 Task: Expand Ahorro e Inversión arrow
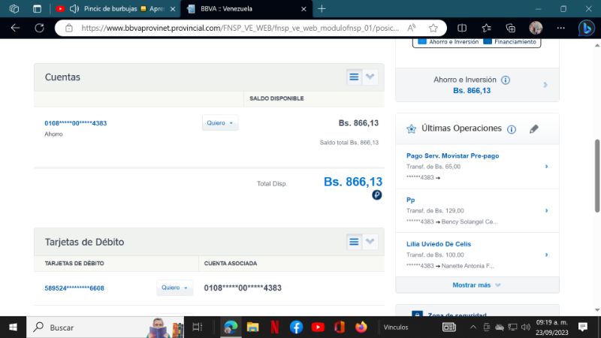[545, 85]
